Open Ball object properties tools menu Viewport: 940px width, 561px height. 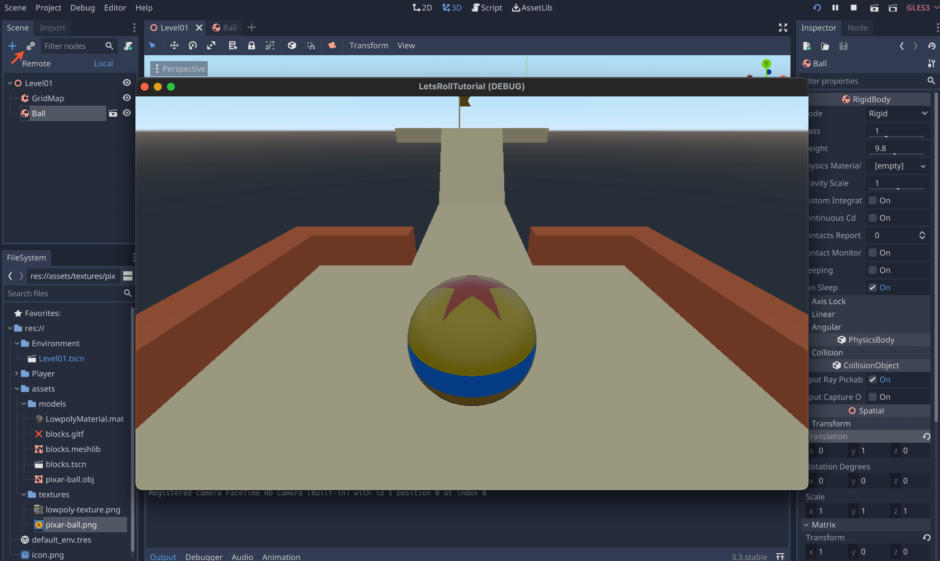[x=931, y=63]
